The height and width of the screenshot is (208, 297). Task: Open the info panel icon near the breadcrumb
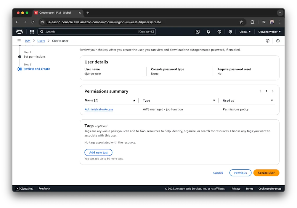click(x=267, y=41)
